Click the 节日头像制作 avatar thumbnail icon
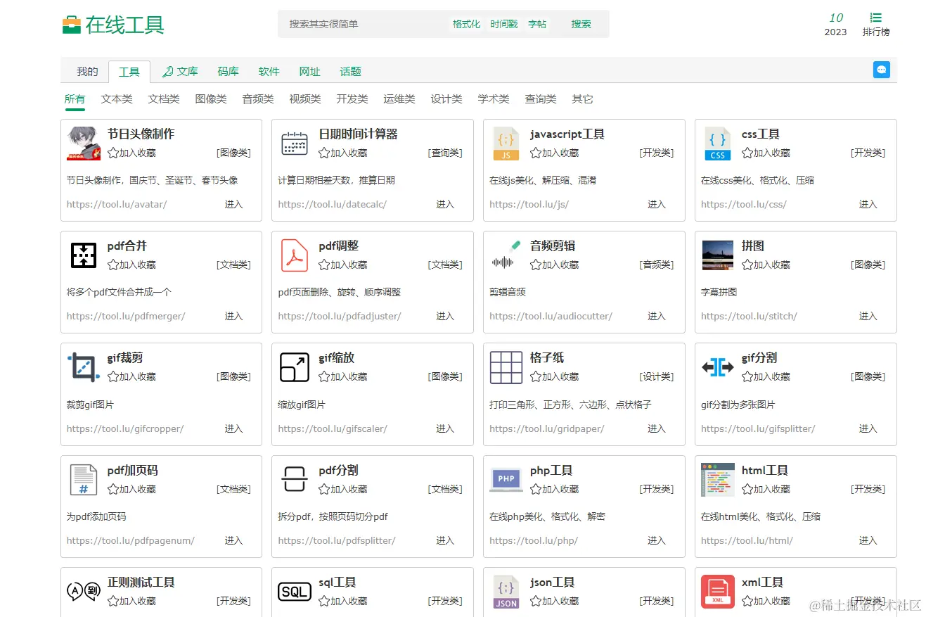 pyautogui.click(x=84, y=143)
